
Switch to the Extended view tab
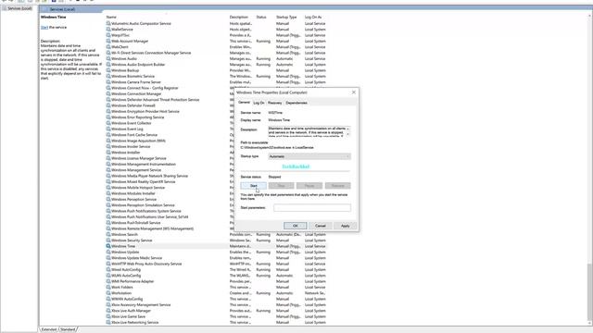[49, 329]
